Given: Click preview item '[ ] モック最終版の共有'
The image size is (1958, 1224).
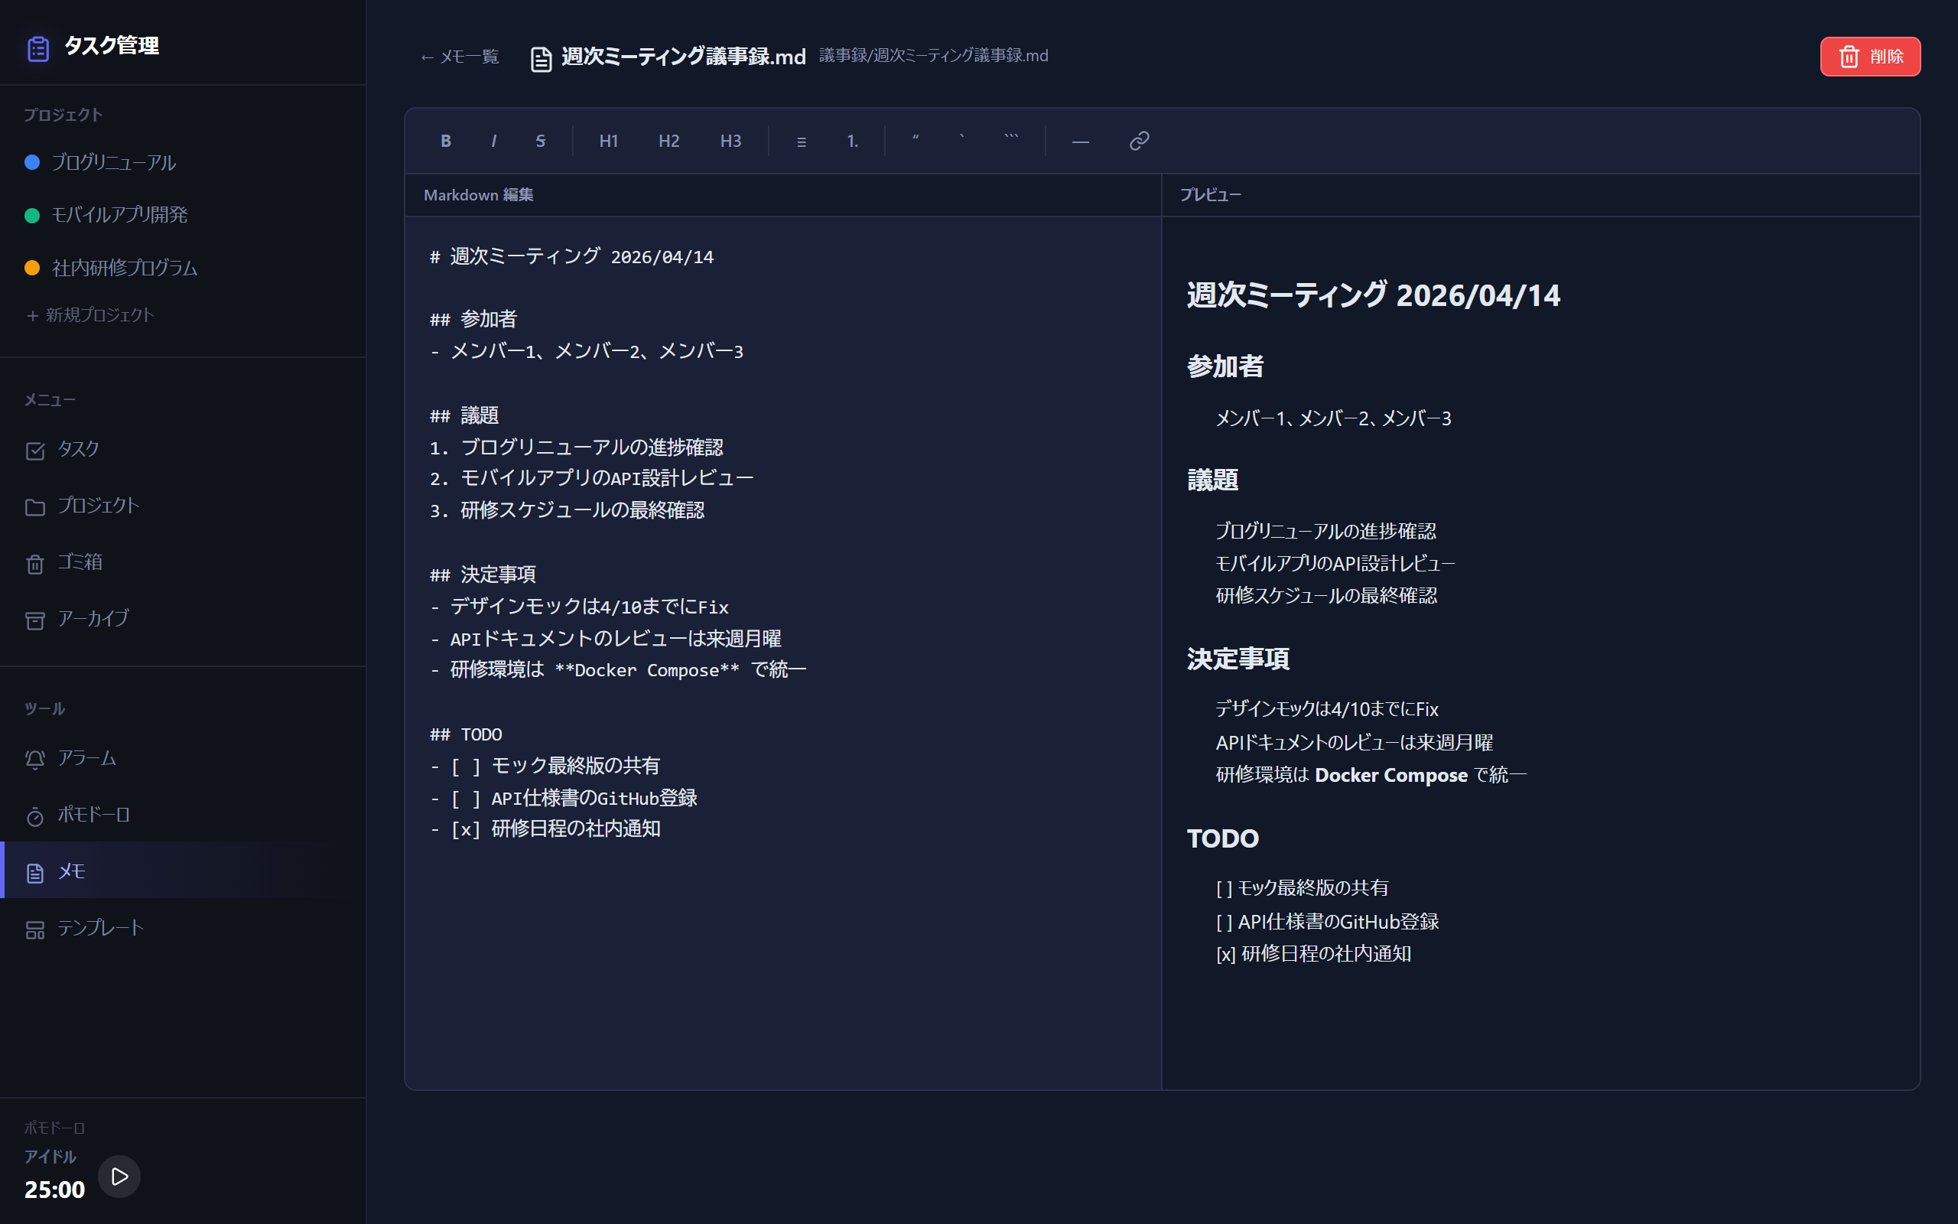Looking at the screenshot, I should coord(1302,888).
